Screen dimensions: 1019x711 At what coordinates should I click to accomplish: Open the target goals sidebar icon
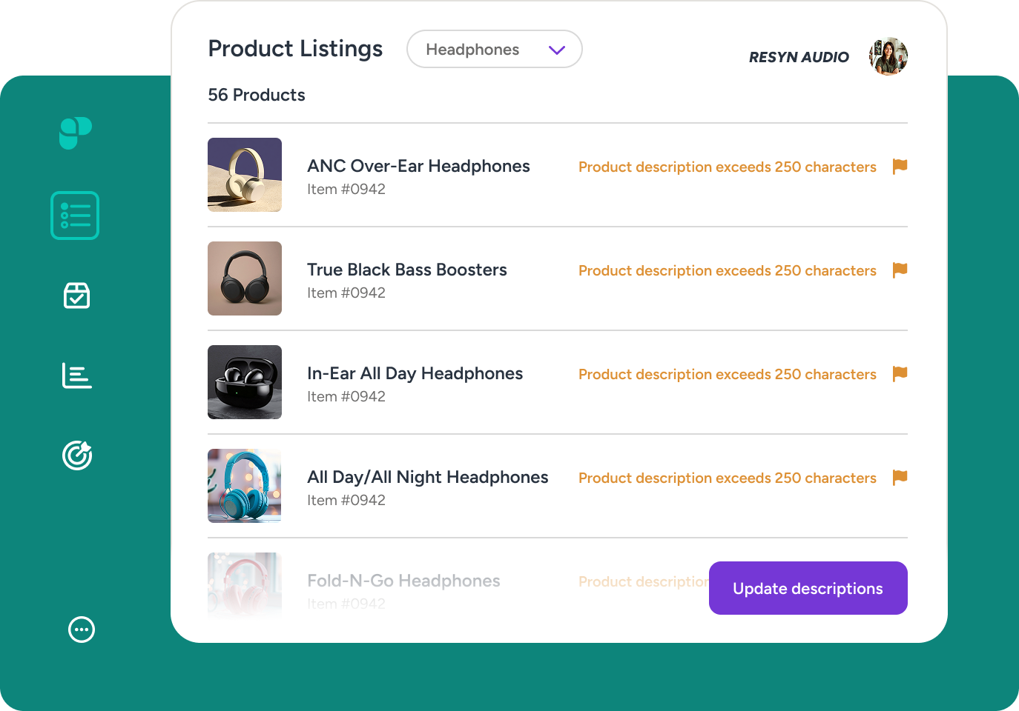point(77,455)
